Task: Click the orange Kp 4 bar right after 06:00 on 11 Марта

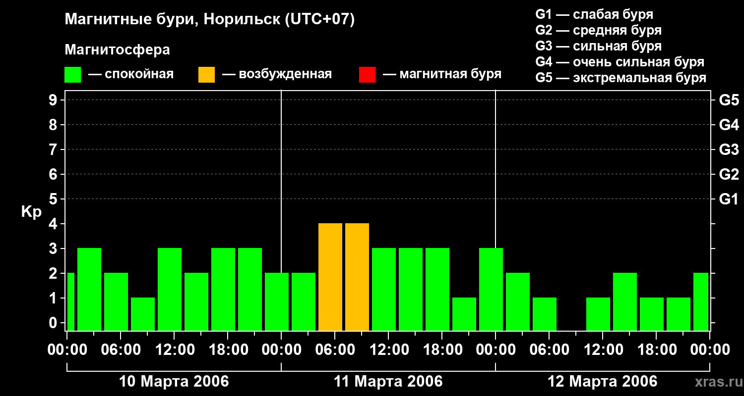Action: [357, 277]
